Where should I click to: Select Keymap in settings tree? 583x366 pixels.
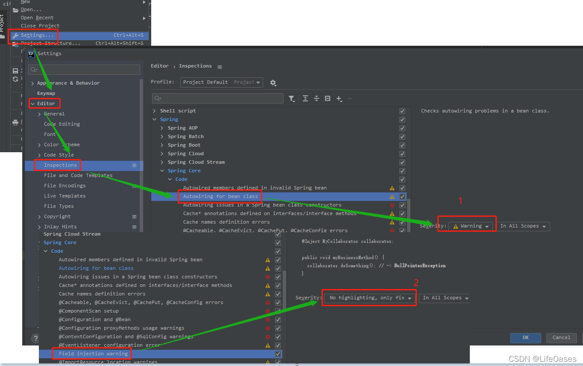click(46, 94)
